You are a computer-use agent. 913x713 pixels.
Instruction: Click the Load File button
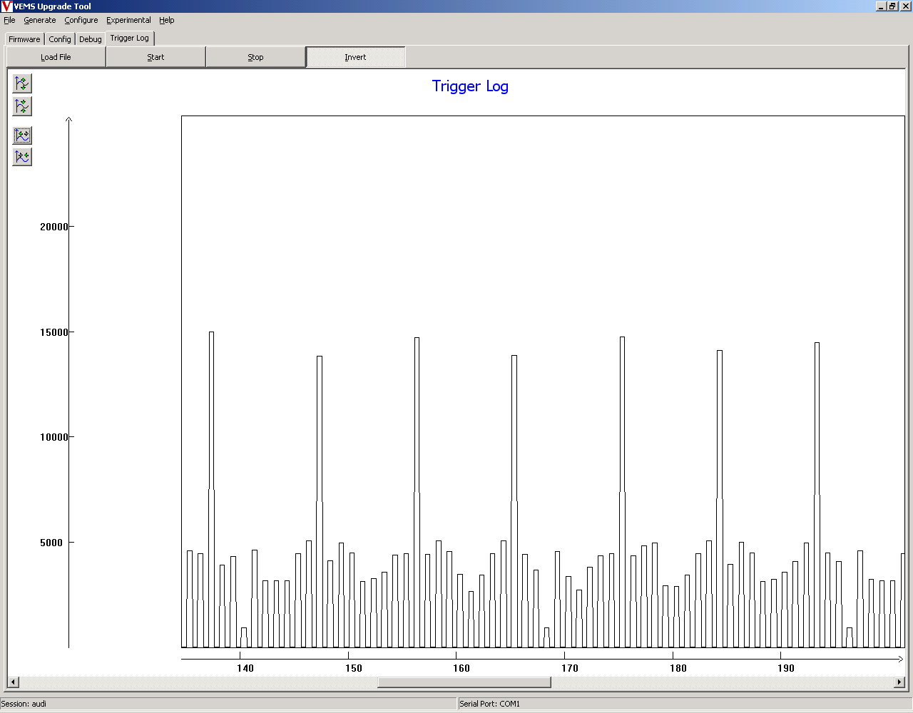pyautogui.click(x=56, y=57)
